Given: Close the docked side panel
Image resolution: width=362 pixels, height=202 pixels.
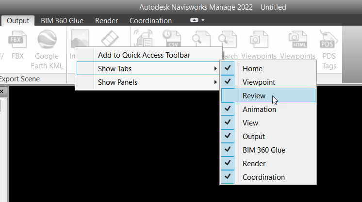Looking at the screenshot, I should [2, 92].
